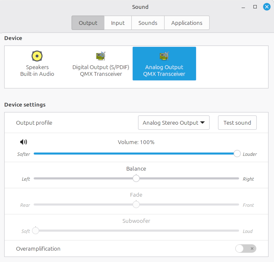Click the Overamplification label row
Image resolution: width=274 pixels, height=262 pixels.
click(136, 249)
